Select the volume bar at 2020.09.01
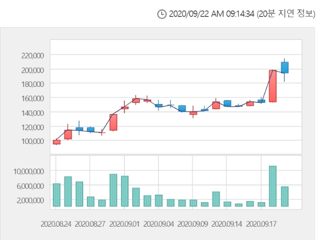The image size is (320, 240). pyautogui.click(x=125, y=191)
